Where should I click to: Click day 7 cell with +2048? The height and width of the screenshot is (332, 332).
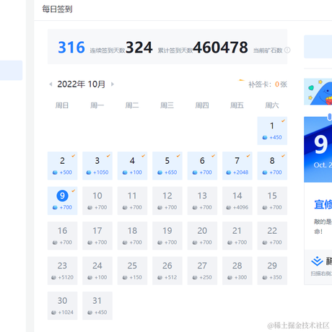point(237,166)
